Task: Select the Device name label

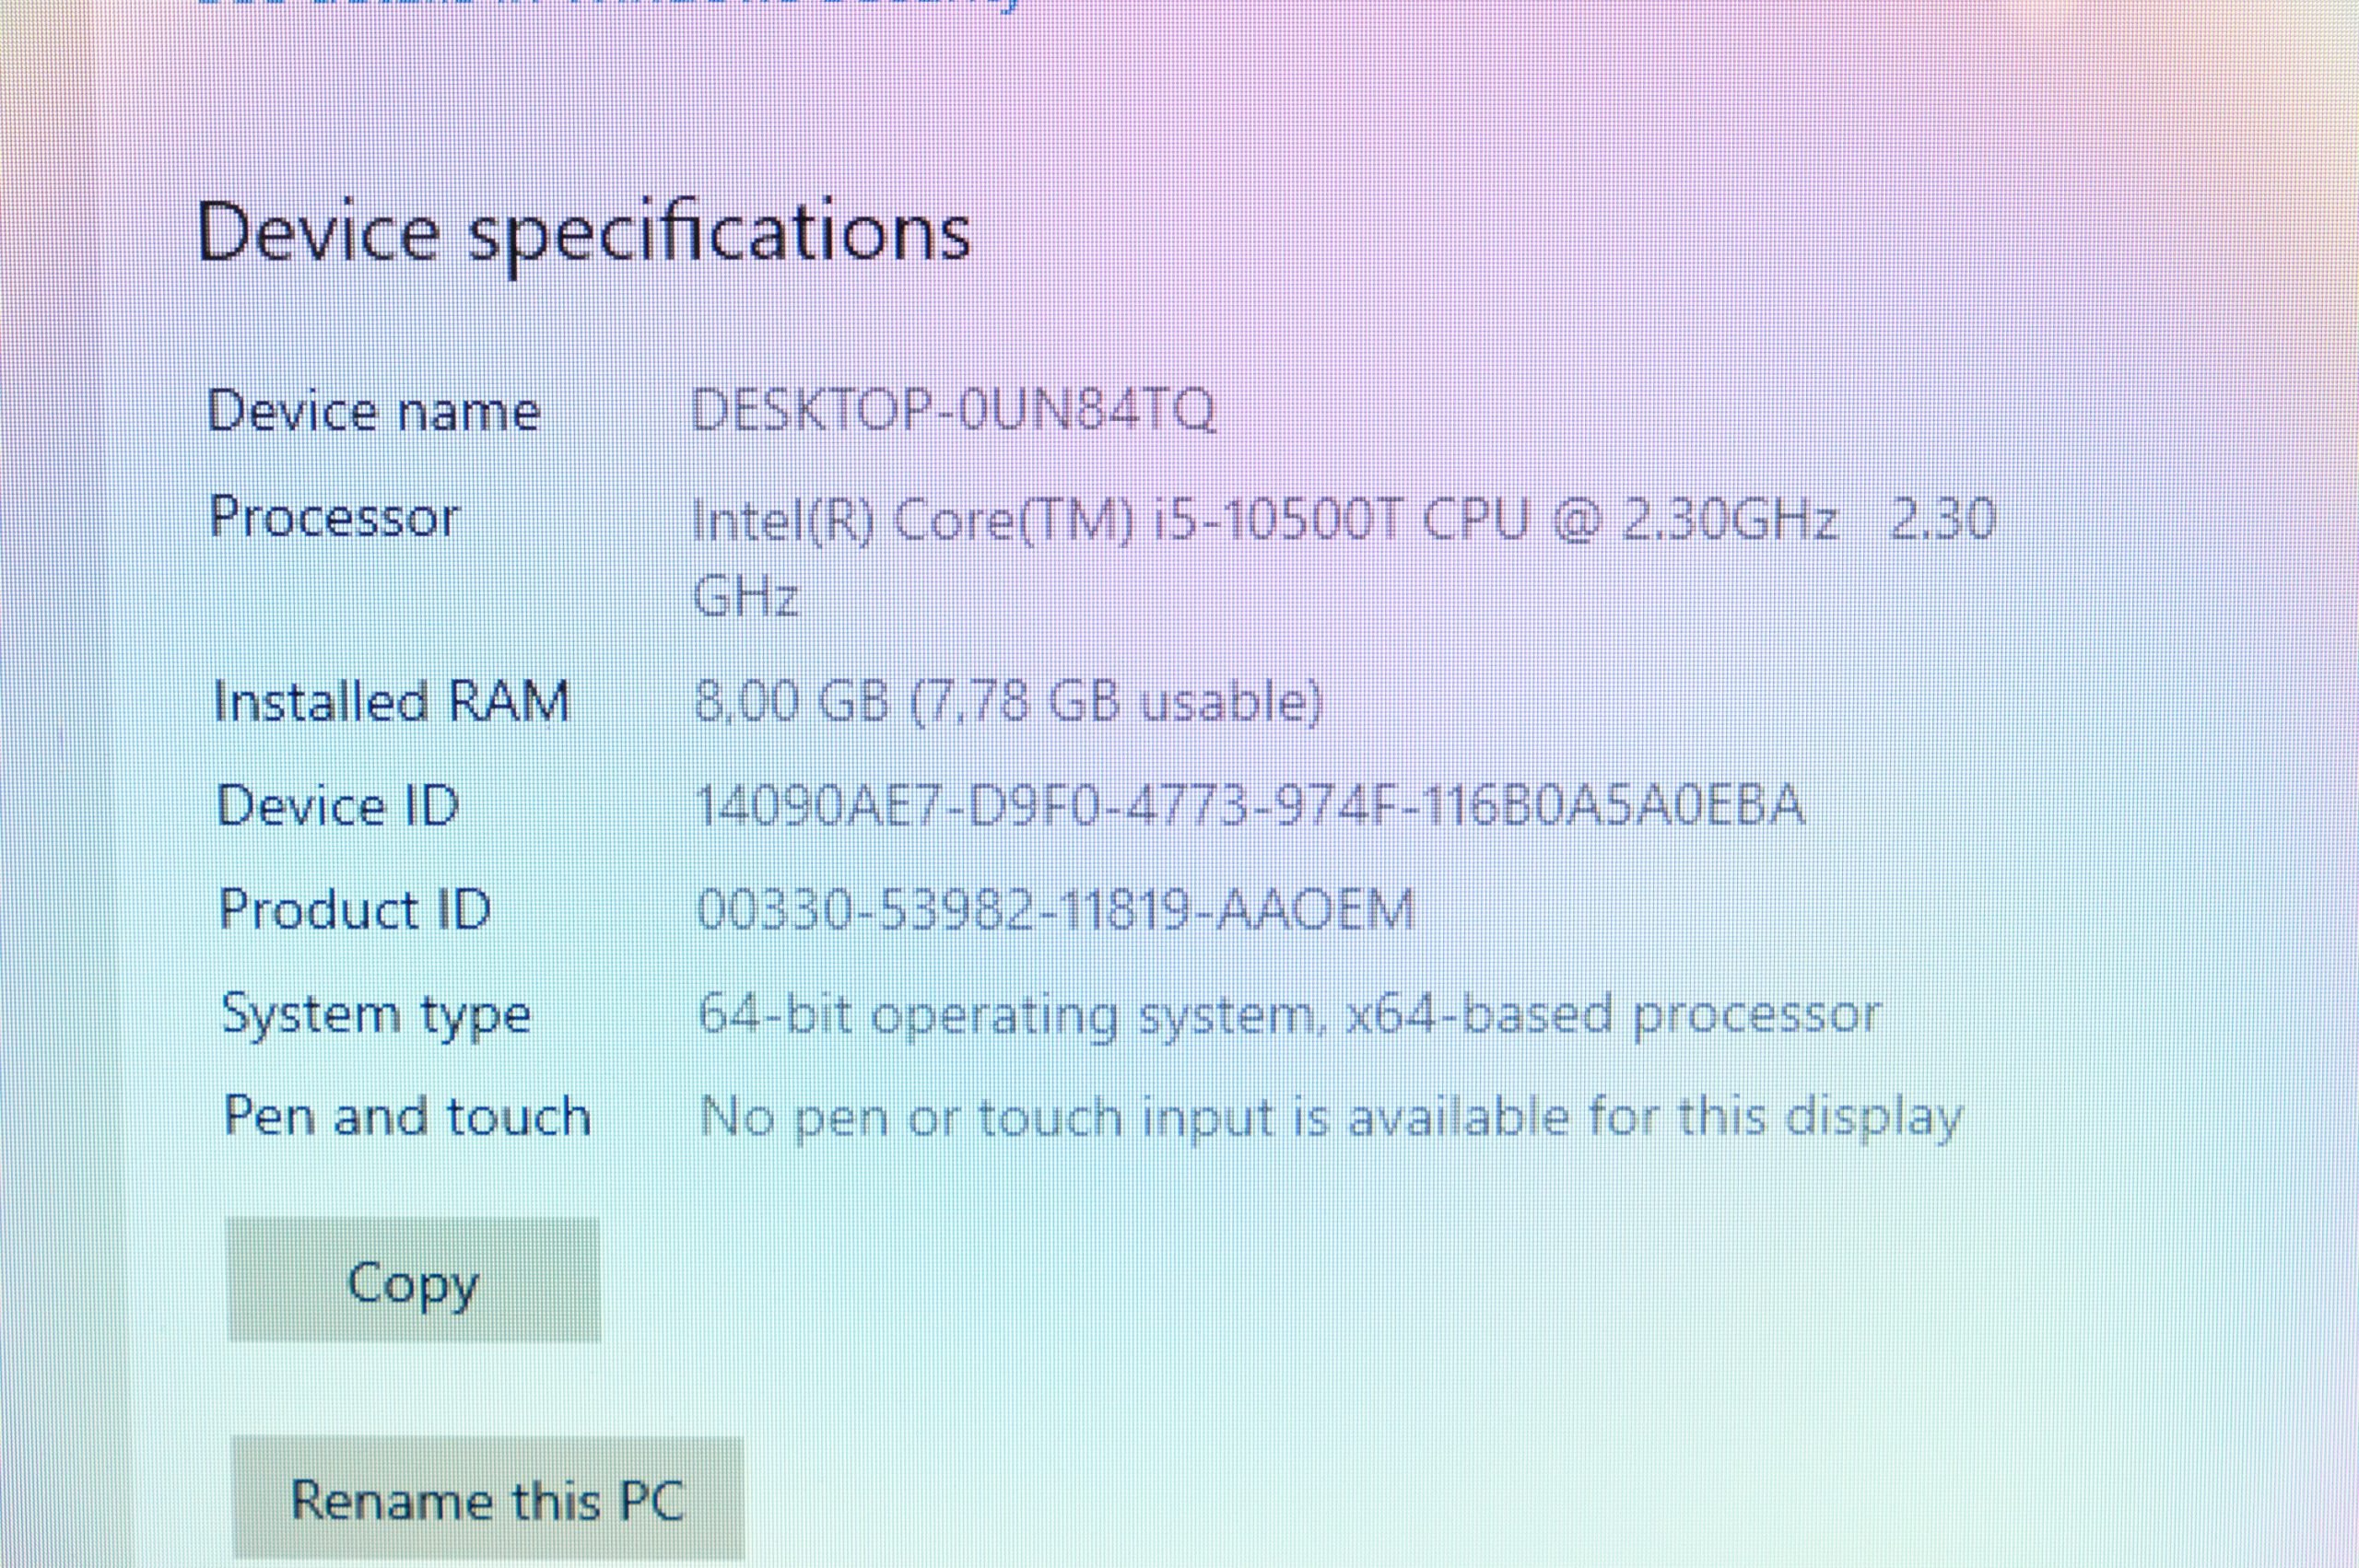Action: coord(373,411)
